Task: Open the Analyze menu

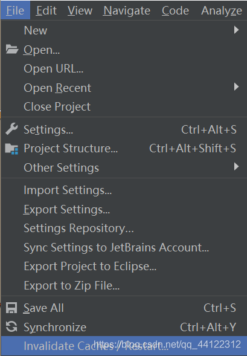Action: pyautogui.click(x=222, y=10)
